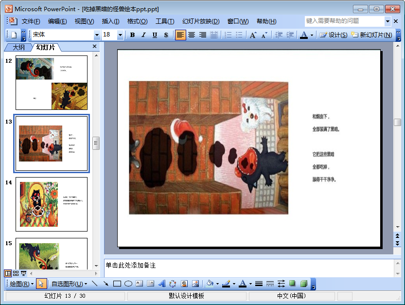
Task: Increase indent level
Action: tap(290, 35)
